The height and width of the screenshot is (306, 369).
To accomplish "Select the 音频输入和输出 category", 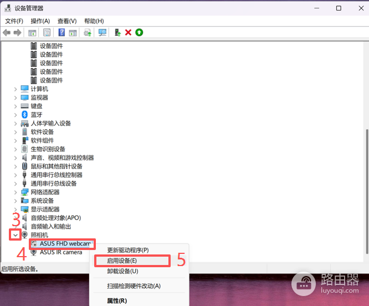I will (x=51, y=226).
